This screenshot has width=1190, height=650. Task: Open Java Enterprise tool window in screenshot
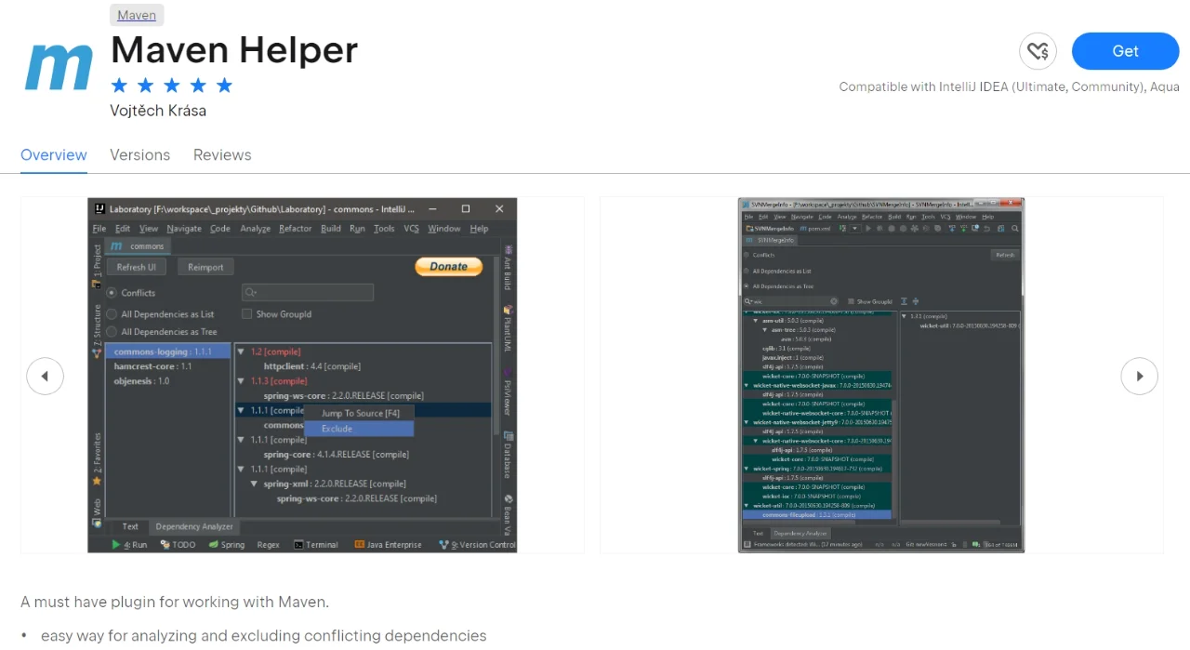388,545
